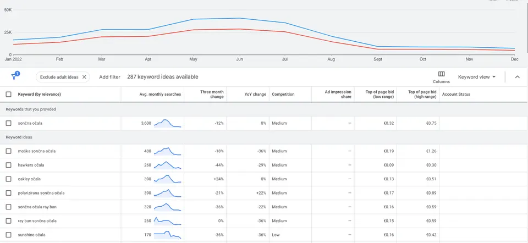Click keyword text polarizirana sončna očala

tap(41, 193)
